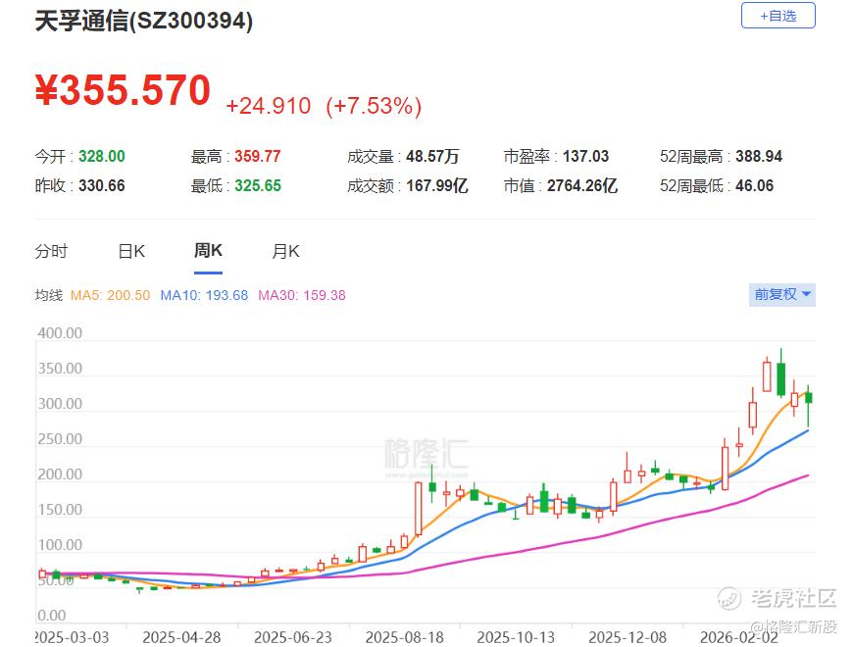The height and width of the screenshot is (647, 853).
Task: Click the 350.00 price axis label
Action: 60,369
